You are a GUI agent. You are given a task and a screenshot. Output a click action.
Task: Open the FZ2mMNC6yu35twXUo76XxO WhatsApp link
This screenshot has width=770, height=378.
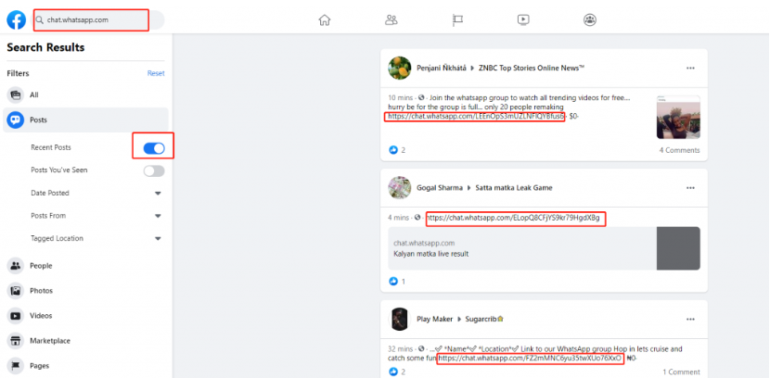531,359
